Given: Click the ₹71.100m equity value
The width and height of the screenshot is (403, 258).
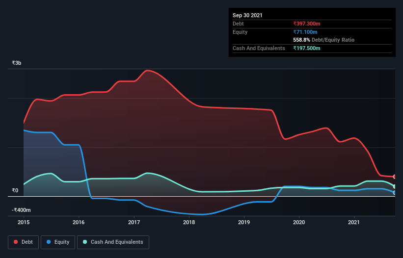Looking at the screenshot, I should pyautogui.click(x=305, y=32).
